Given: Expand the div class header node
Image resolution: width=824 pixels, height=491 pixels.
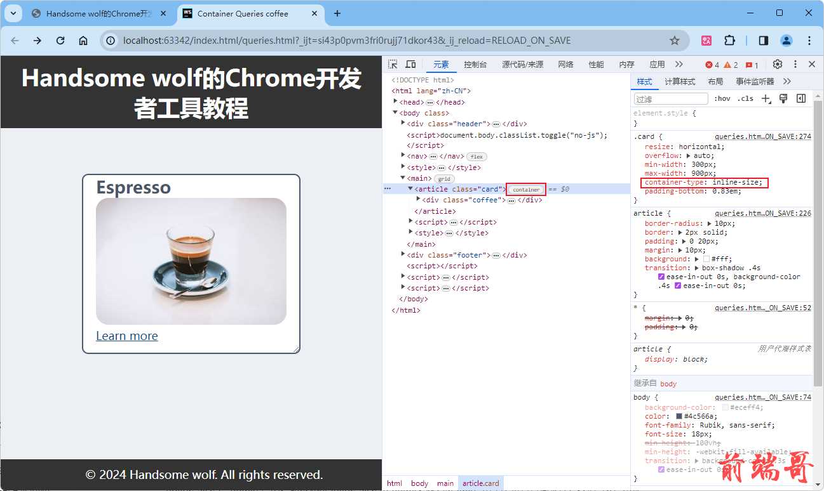Looking at the screenshot, I should pyautogui.click(x=403, y=123).
